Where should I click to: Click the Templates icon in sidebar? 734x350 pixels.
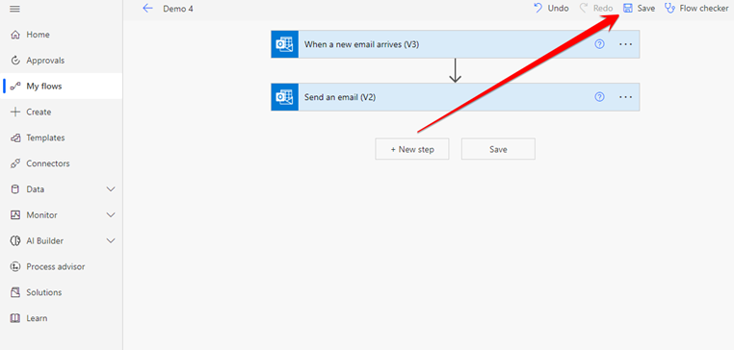coord(15,137)
